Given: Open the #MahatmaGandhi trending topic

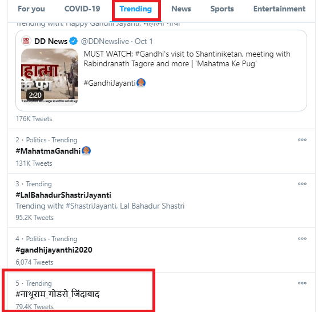Looking at the screenshot, I should pyautogui.click(x=49, y=151).
